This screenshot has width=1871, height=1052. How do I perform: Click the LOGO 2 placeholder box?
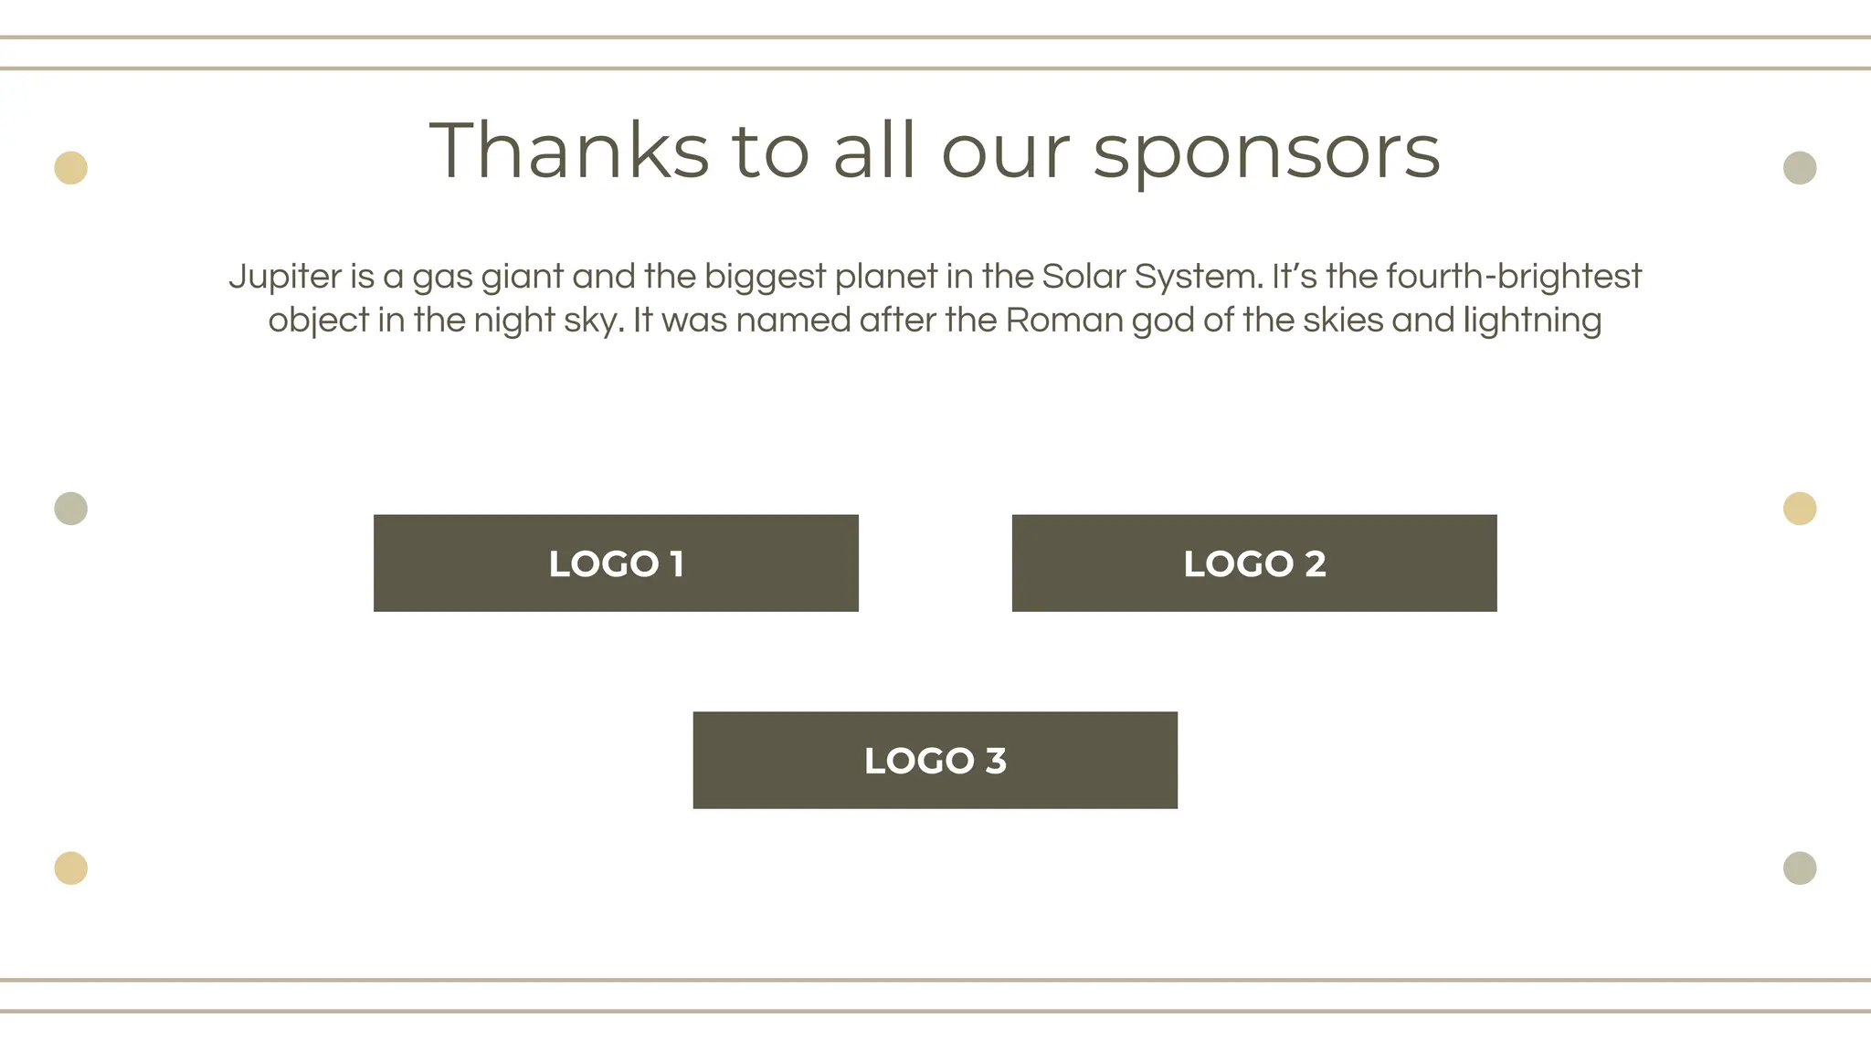1254,563
